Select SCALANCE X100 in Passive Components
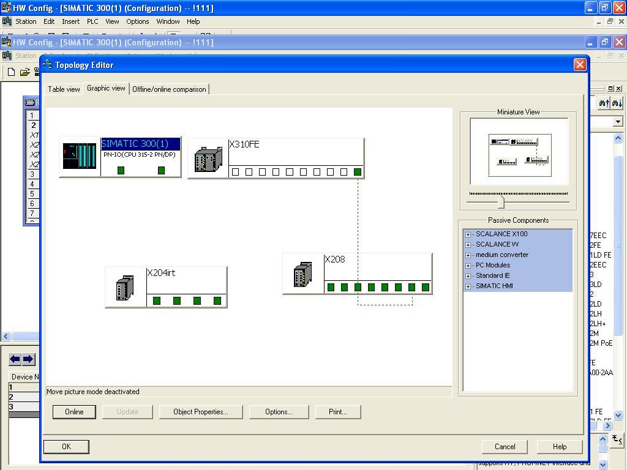This screenshot has width=627, height=470. [x=501, y=234]
